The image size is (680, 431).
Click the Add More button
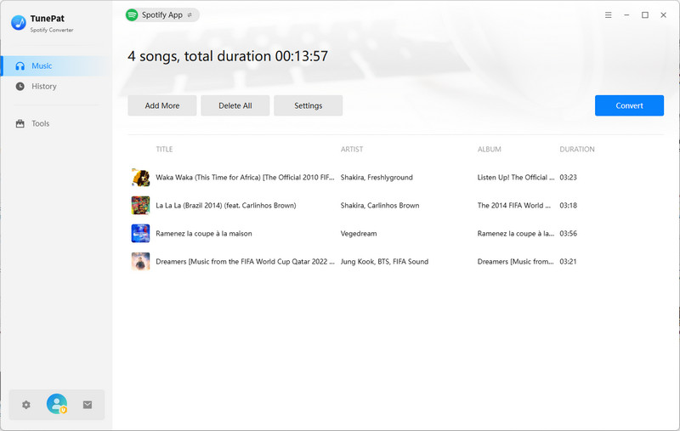point(162,105)
